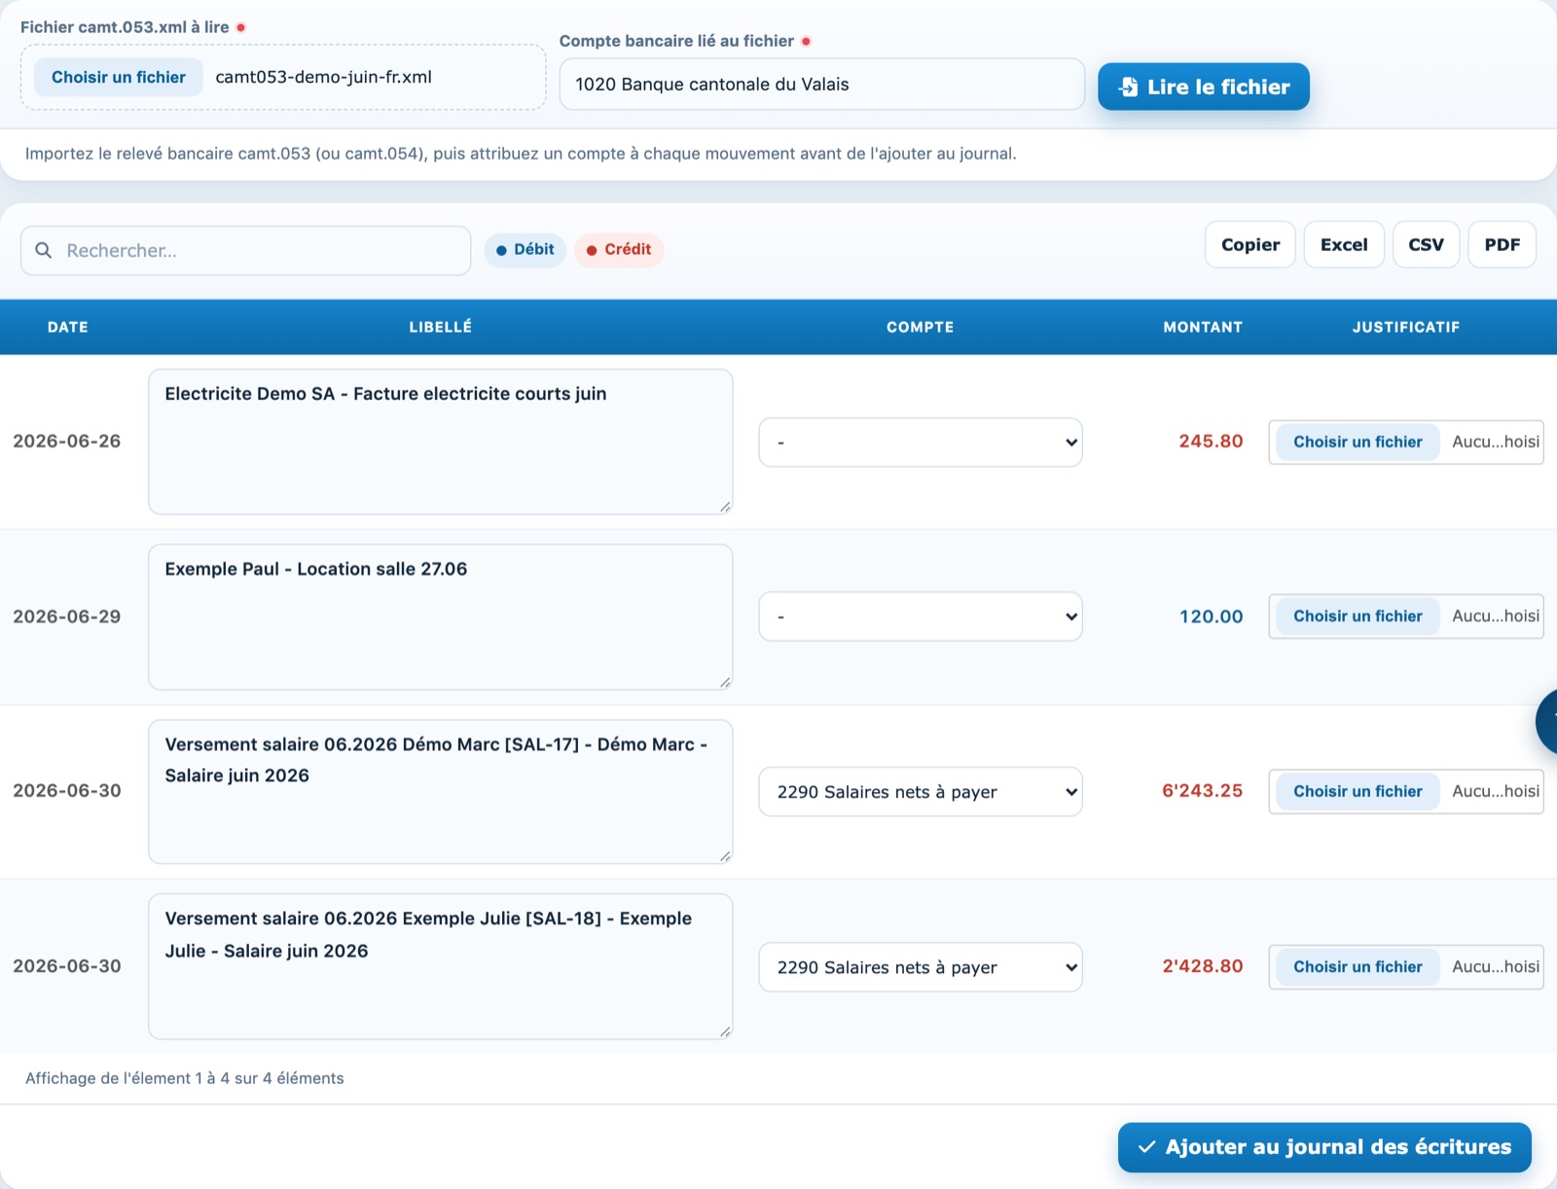
Task: Choose the camt.053 file via Choisir un fichier
Action: 119,78
